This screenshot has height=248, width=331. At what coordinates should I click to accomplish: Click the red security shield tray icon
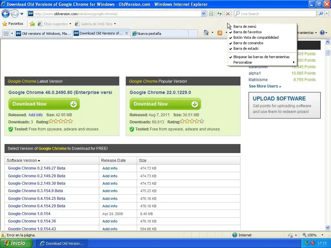[313, 243]
